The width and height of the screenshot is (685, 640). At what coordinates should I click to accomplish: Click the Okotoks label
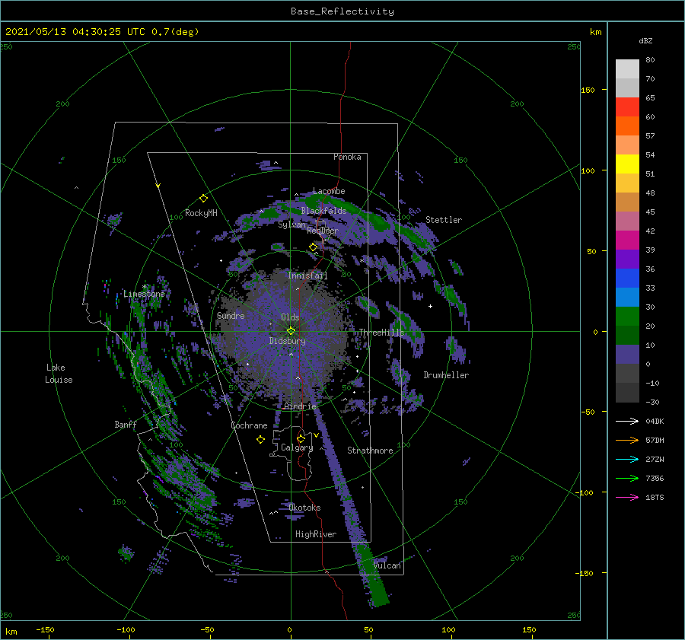(x=304, y=508)
